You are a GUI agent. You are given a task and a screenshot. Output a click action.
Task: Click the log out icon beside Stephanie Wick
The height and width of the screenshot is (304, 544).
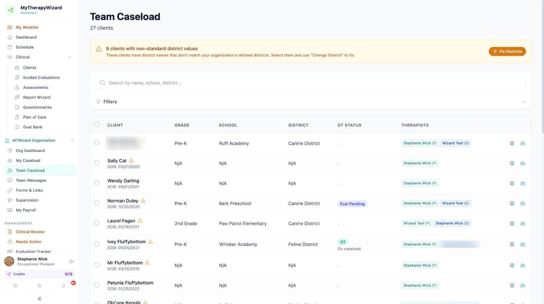click(x=71, y=261)
